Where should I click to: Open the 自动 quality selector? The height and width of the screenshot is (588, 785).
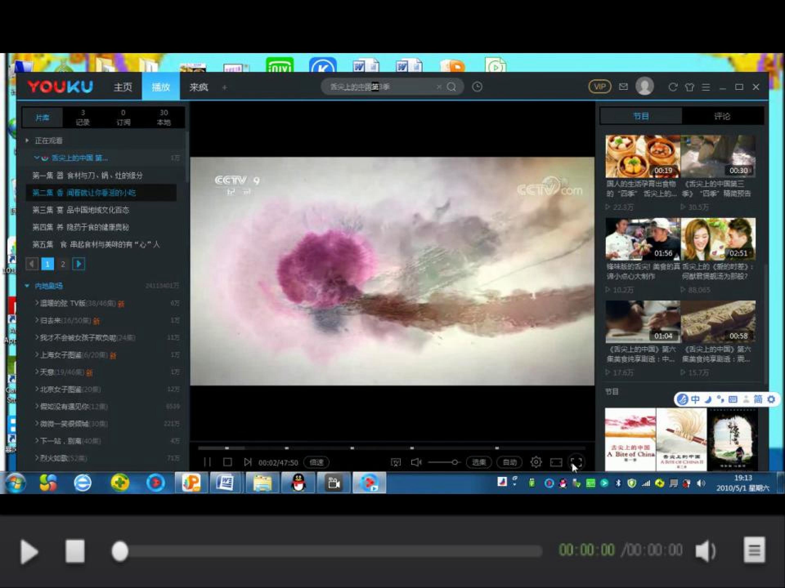(510, 462)
